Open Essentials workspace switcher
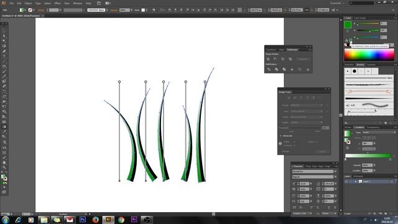Image resolution: width=398 pixels, height=224 pixels. click(337, 3)
